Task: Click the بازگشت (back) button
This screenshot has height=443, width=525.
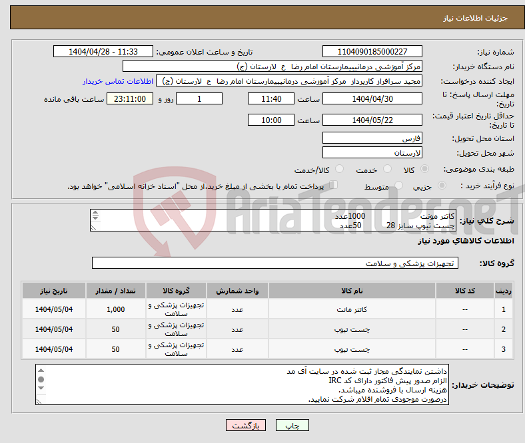Action: pyautogui.click(x=245, y=425)
